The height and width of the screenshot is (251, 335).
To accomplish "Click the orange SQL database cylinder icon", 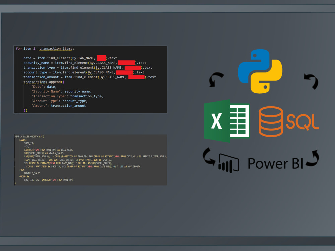I will click(x=271, y=121).
